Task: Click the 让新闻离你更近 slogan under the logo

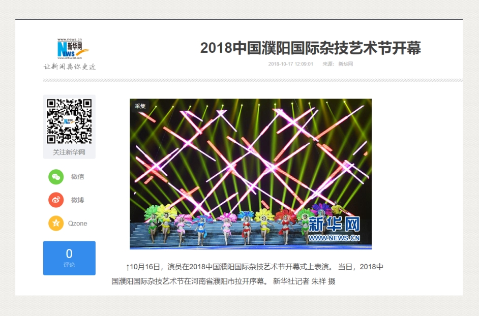Action: pos(69,67)
